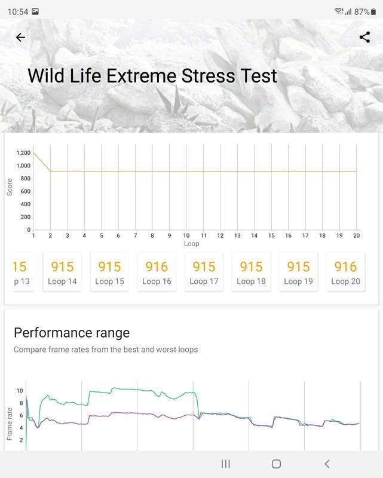This screenshot has height=478, width=383.
Task: Tap the share icon
Action: 364,37
